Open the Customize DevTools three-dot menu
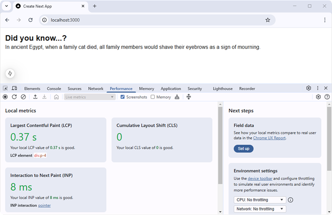This screenshot has height=215, width=332. coord(317,88)
